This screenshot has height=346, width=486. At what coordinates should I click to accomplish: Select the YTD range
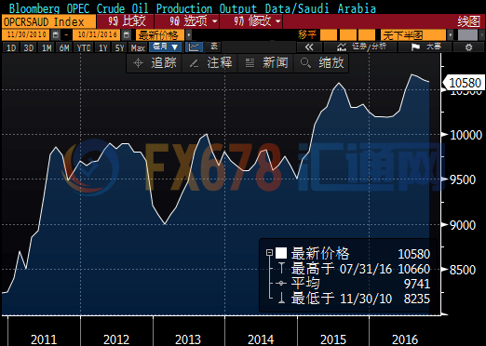[84, 47]
